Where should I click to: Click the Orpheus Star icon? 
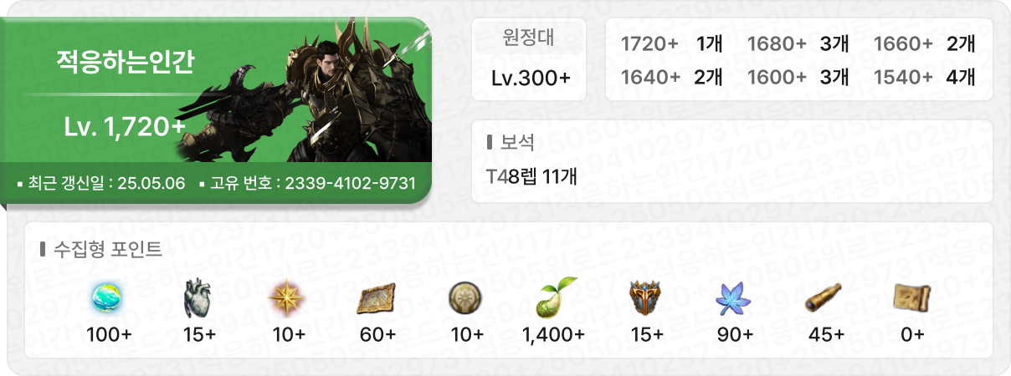(288, 296)
